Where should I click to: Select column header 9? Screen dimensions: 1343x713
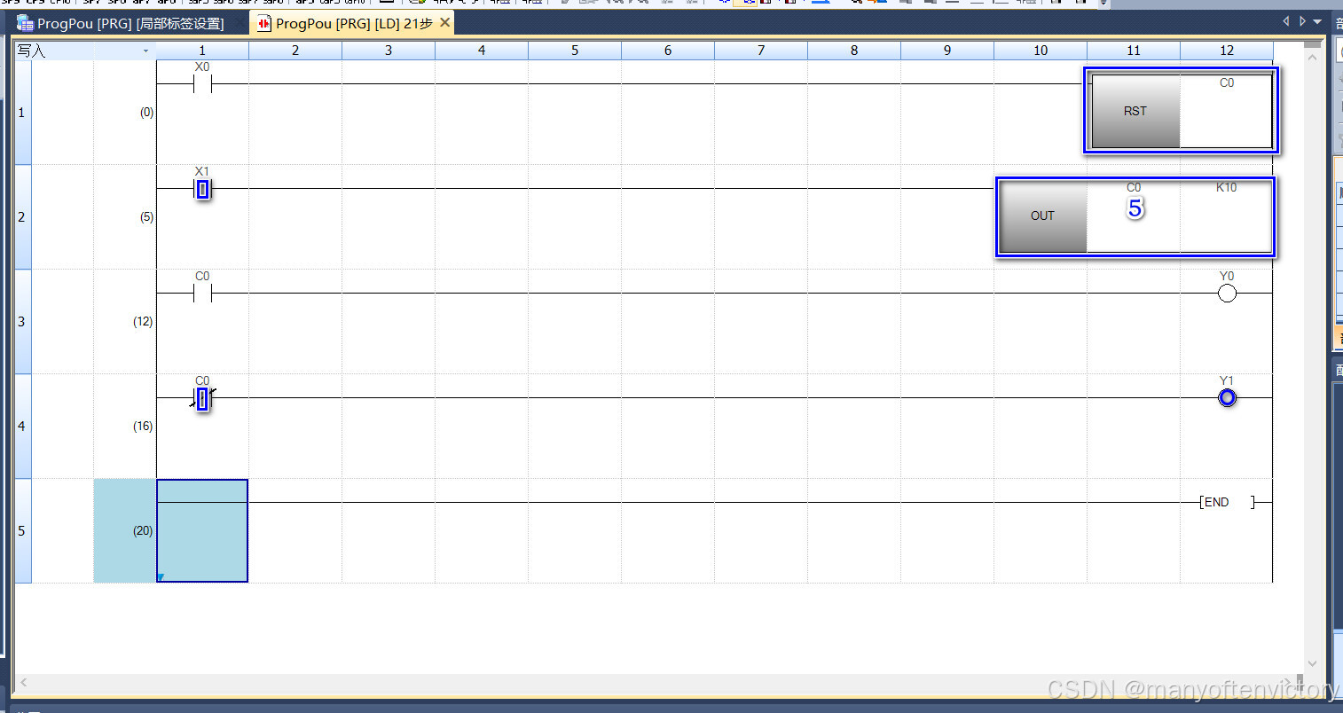(947, 51)
